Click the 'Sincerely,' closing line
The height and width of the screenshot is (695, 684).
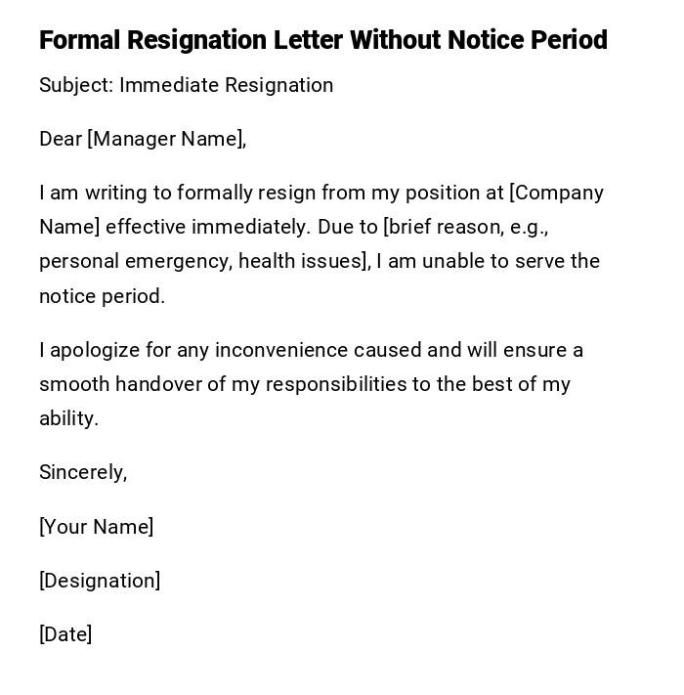pyautogui.click(x=83, y=472)
